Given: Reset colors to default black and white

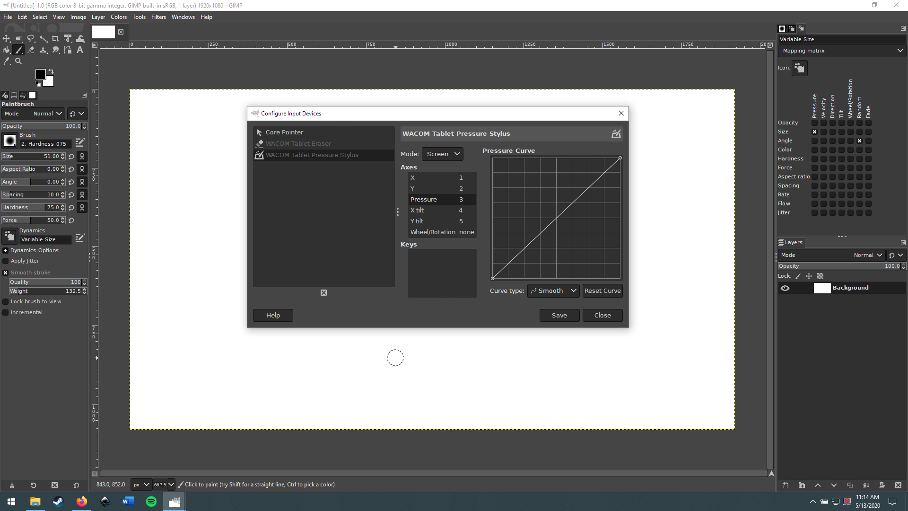Looking at the screenshot, I should 37,84.
